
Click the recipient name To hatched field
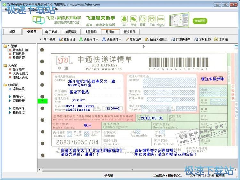(170, 100)
